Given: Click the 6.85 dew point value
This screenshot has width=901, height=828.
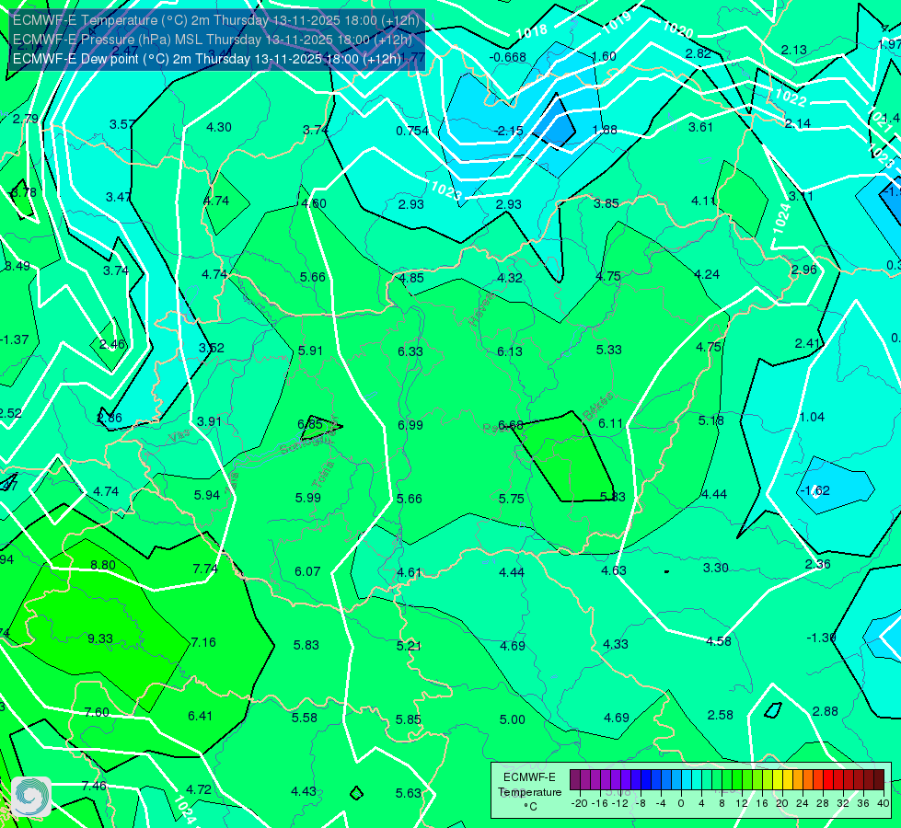Looking at the screenshot, I should click(310, 424).
